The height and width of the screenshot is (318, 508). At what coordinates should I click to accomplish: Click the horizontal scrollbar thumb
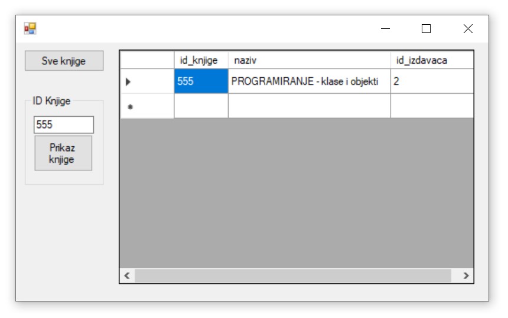(292, 276)
